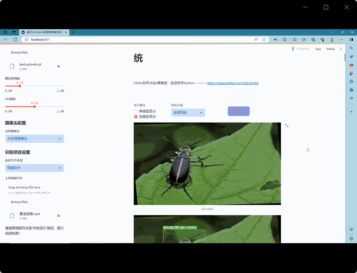View site information icon in address bar
Viewport: 357px width, 273px height.
point(27,40)
